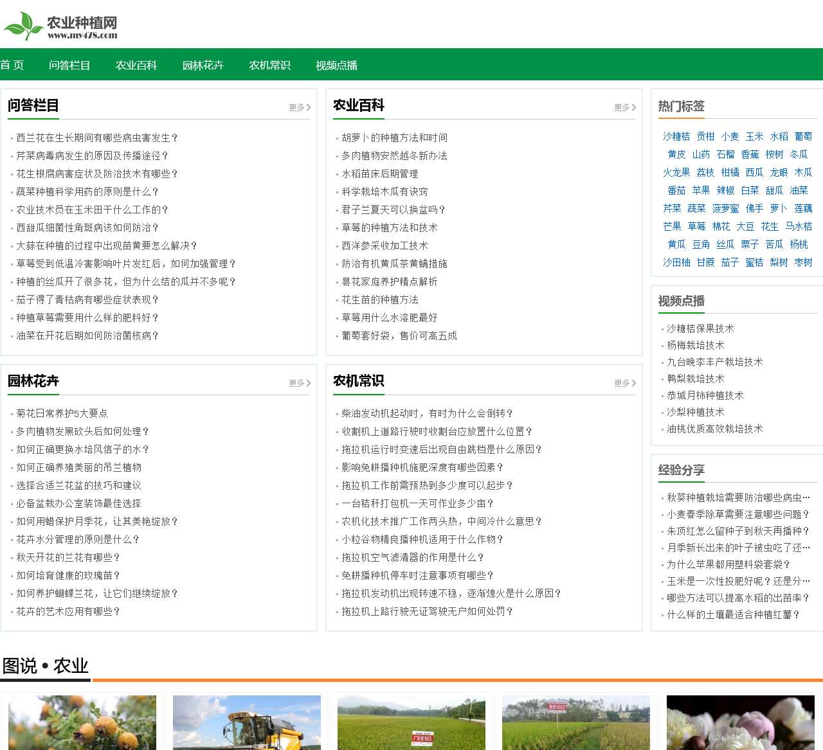Screen dimensions: 823x750
Task: Open the 问答栏目 navigation menu item
Action: (x=69, y=65)
